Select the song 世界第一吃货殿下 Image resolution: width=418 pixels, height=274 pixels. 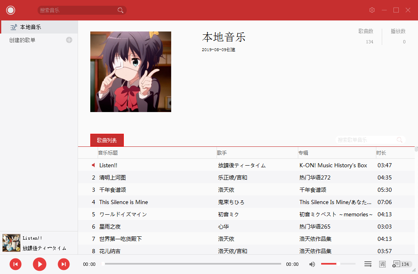tap(121, 239)
